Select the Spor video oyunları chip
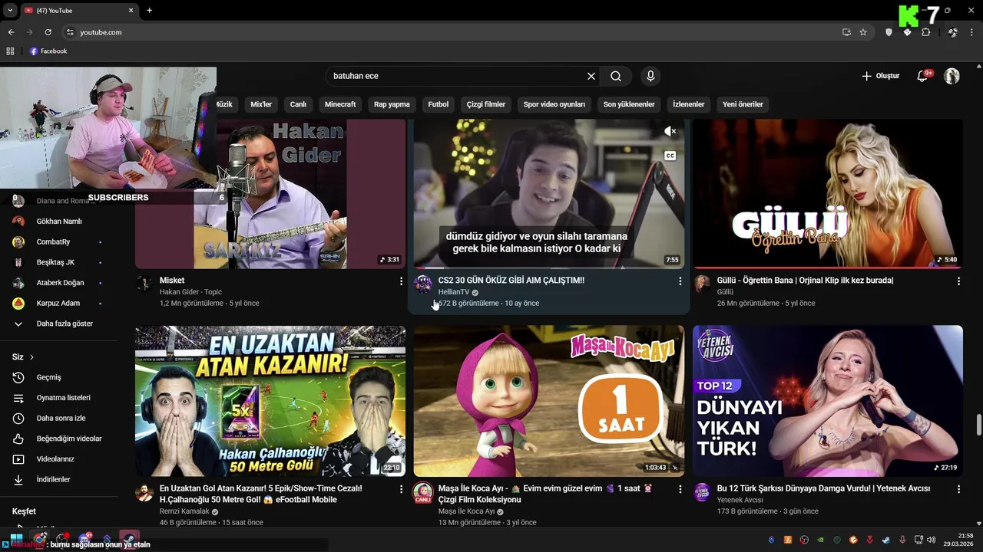The width and height of the screenshot is (983, 552). tap(554, 104)
